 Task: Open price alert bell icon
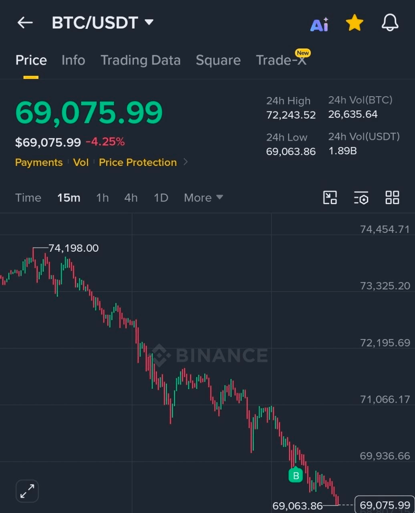pyautogui.click(x=390, y=23)
